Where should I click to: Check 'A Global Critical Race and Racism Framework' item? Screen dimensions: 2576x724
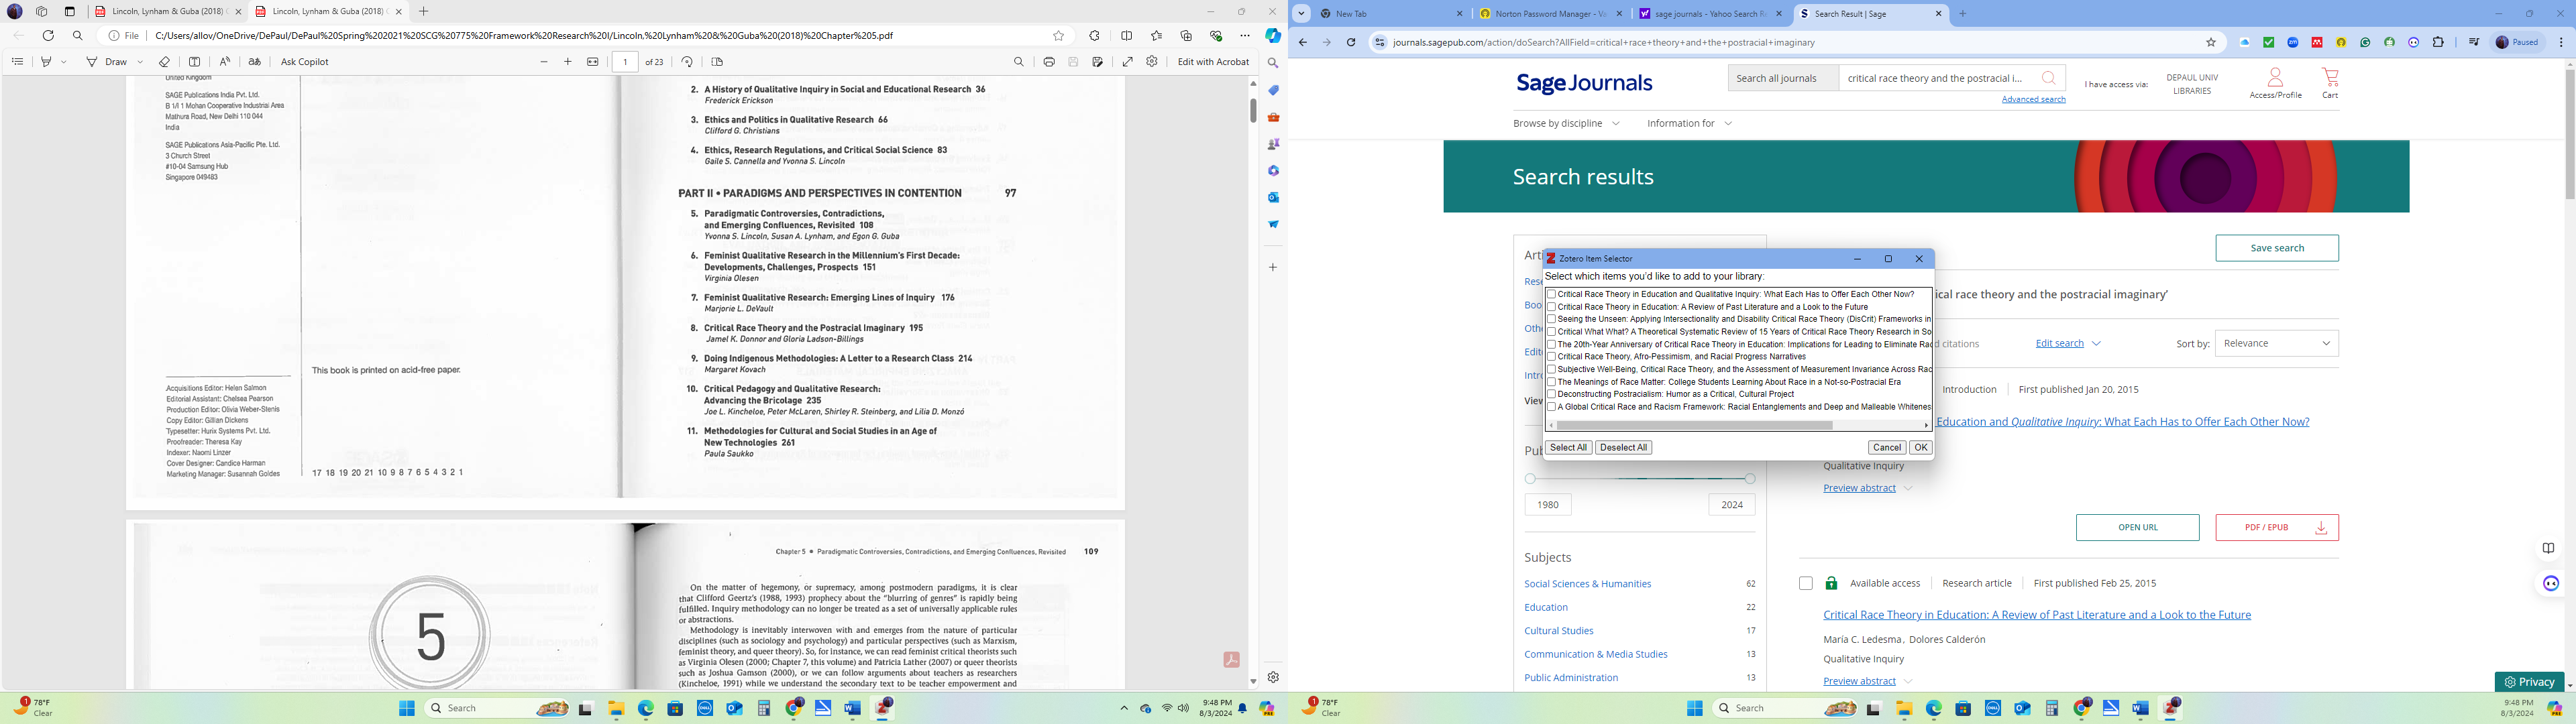[x=1551, y=407]
